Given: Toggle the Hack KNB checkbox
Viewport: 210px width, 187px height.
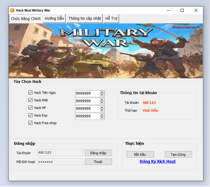Looking at the screenshot, I should (30, 100).
